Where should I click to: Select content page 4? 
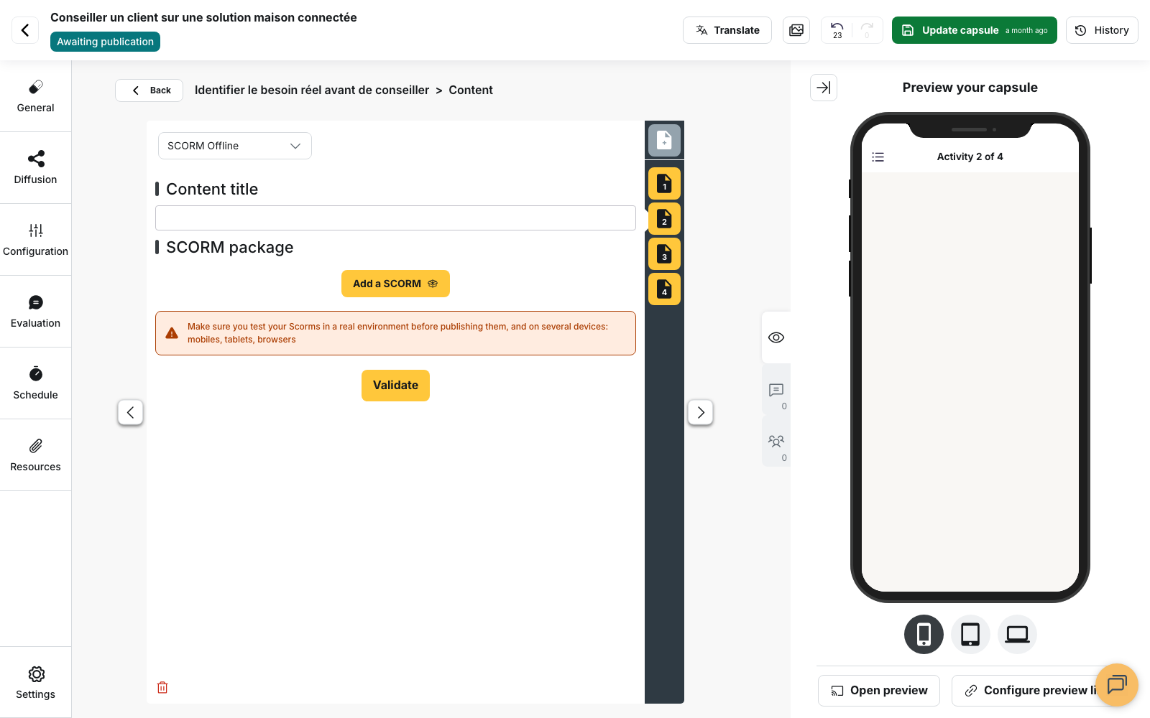click(x=664, y=289)
